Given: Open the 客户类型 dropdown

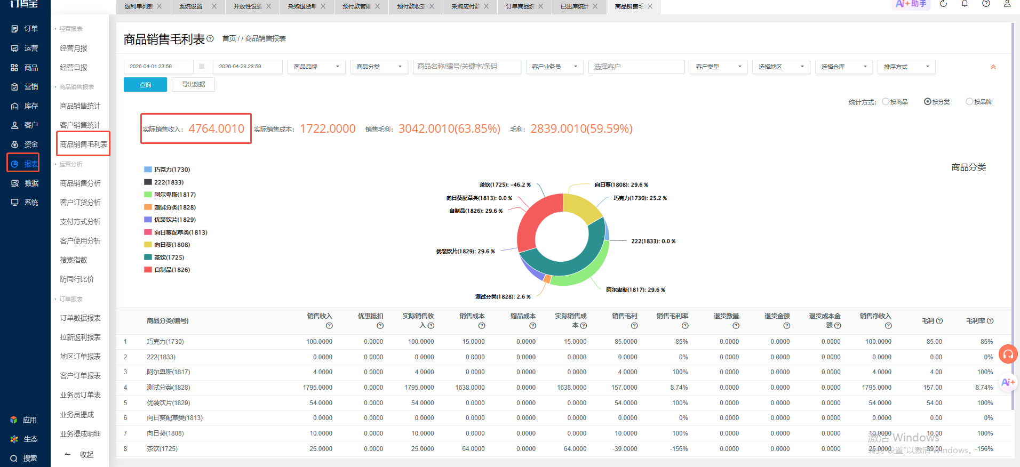Looking at the screenshot, I should (719, 67).
